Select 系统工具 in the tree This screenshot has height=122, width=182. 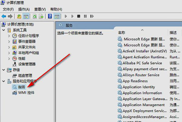[x=20, y=30]
